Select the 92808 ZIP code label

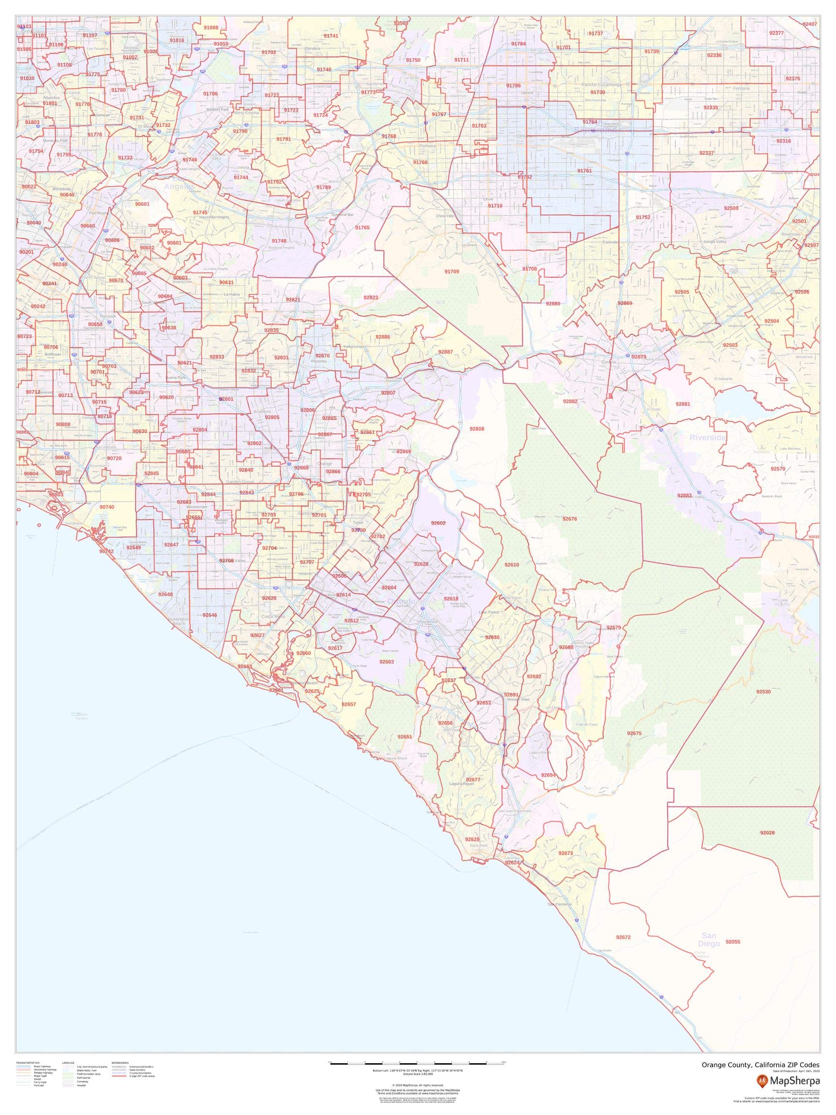point(477,429)
